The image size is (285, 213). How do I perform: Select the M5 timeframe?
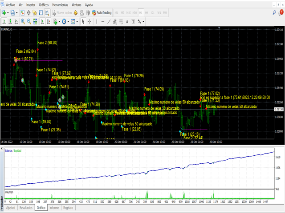coord(122,13)
